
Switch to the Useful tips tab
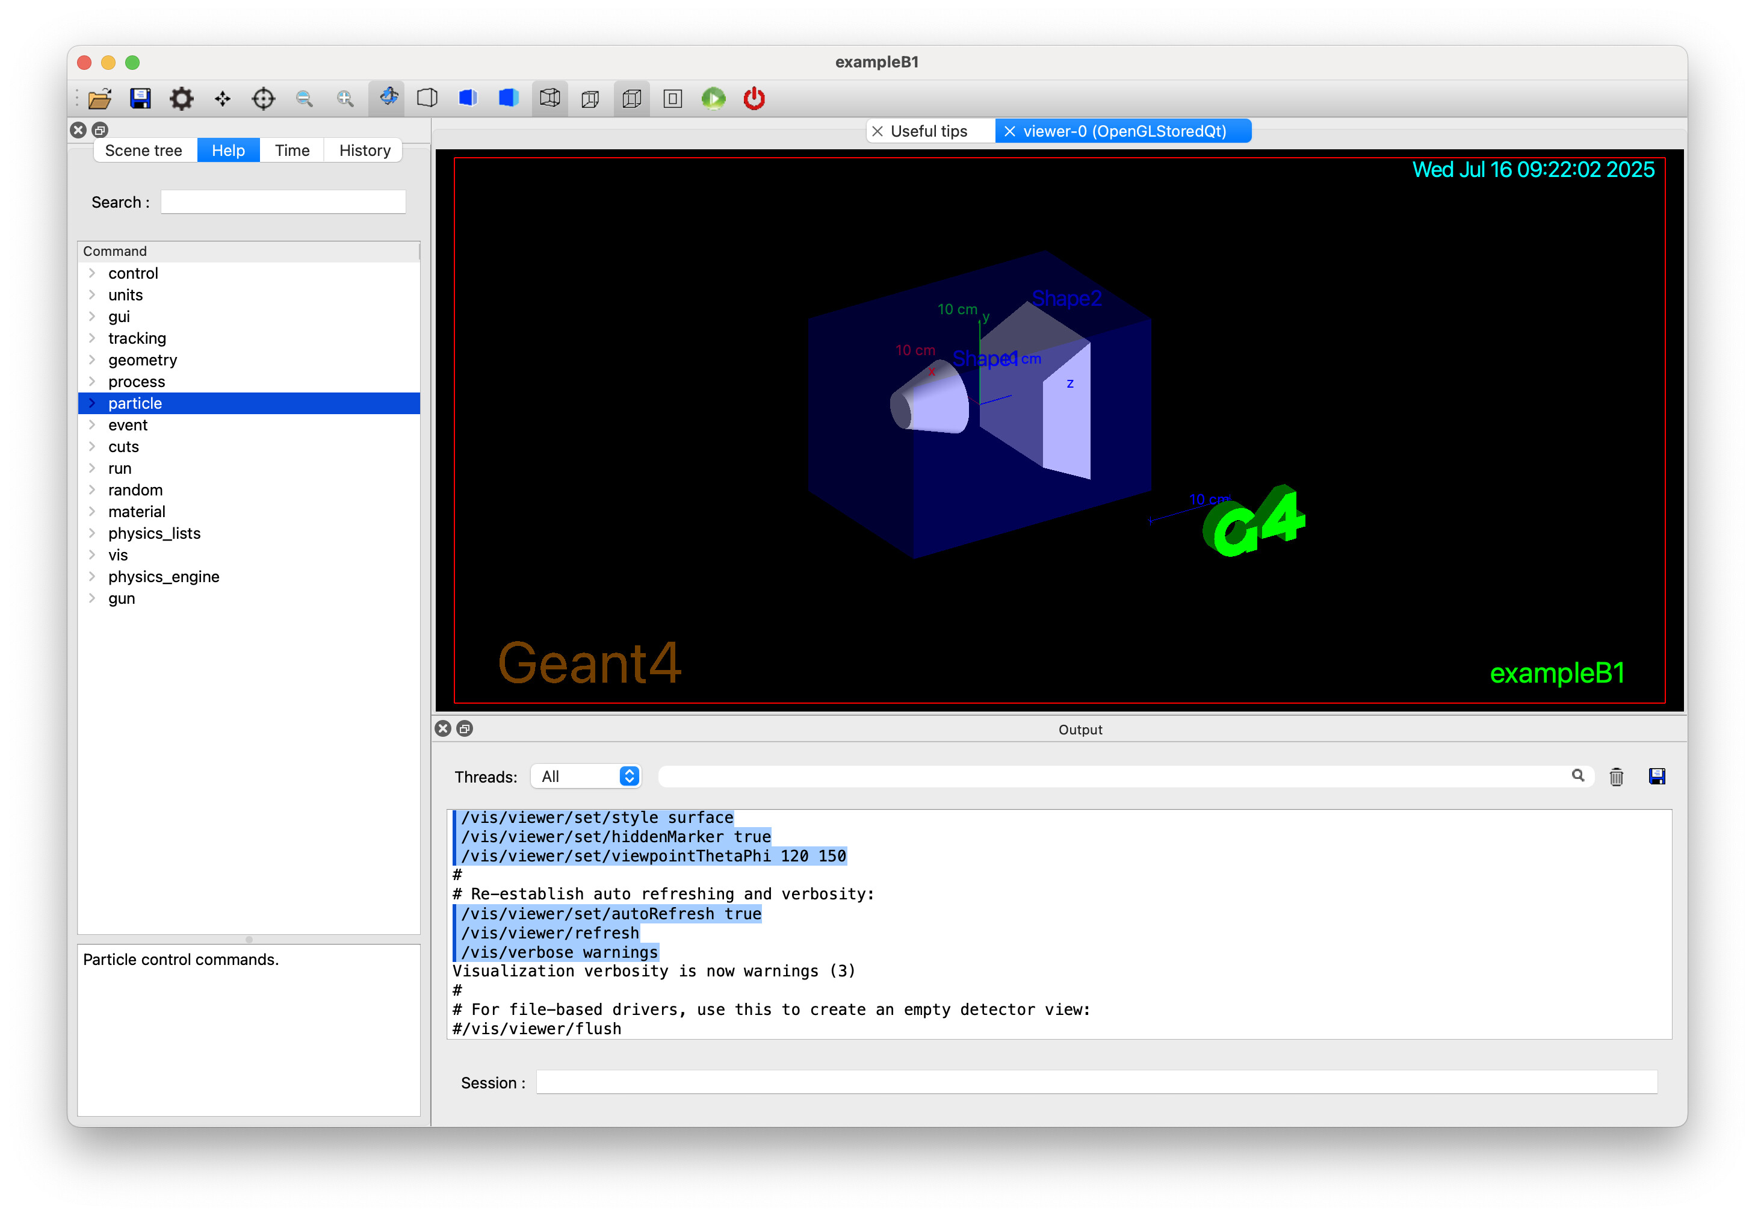click(x=929, y=131)
